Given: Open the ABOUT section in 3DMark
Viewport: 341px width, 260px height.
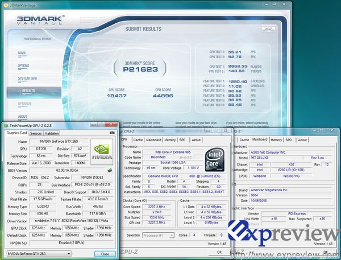Looking at the screenshot, I should [x=23, y=117].
